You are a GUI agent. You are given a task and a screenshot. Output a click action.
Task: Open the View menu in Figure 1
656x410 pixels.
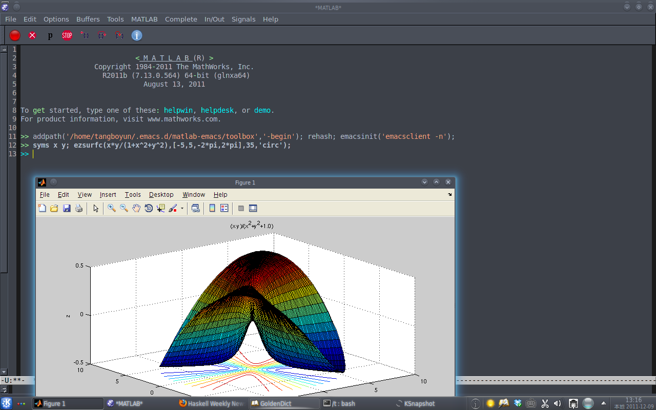(x=85, y=195)
